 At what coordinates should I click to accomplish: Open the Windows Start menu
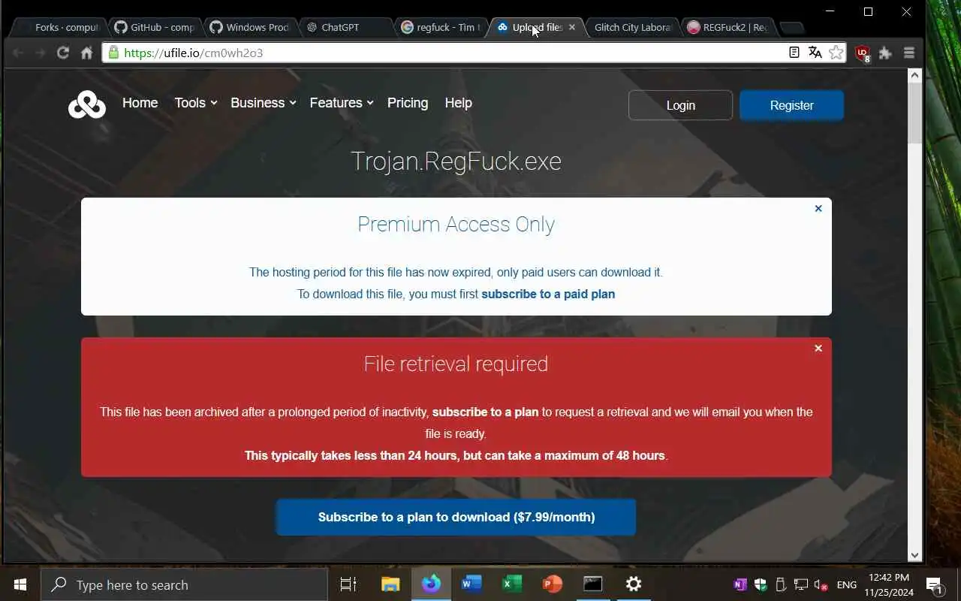tap(20, 584)
